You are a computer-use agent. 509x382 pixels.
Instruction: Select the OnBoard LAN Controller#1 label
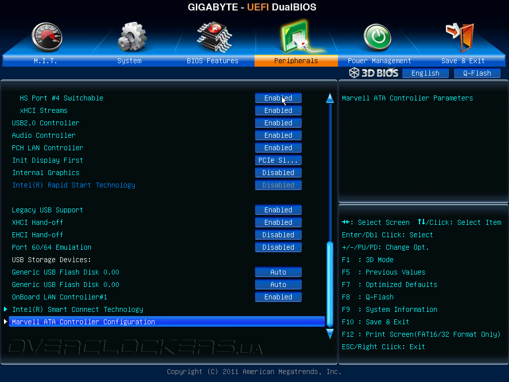[60, 297]
